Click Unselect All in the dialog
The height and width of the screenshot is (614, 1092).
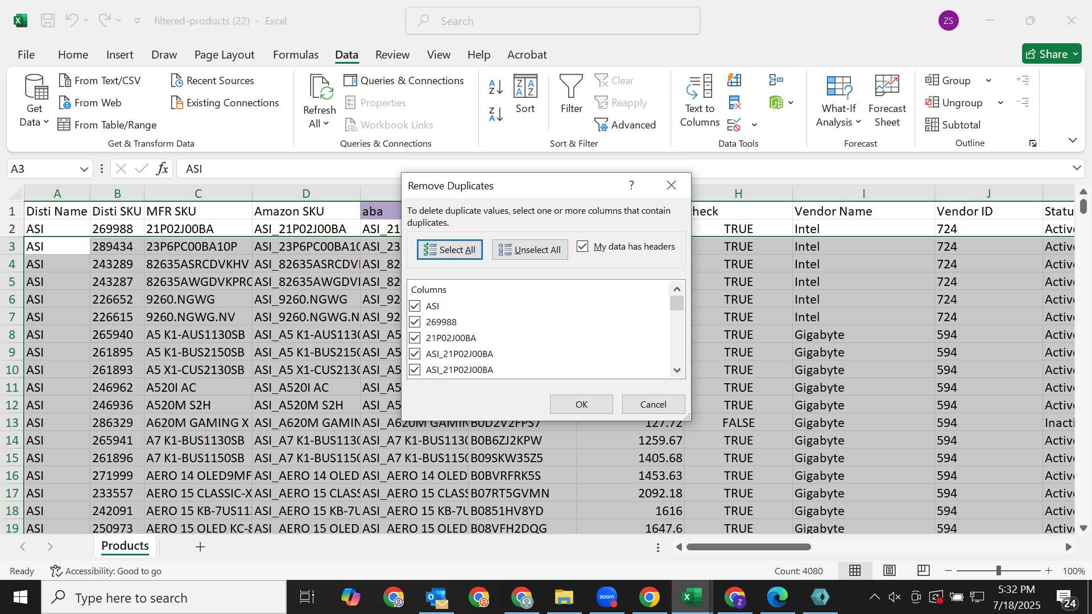point(530,250)
